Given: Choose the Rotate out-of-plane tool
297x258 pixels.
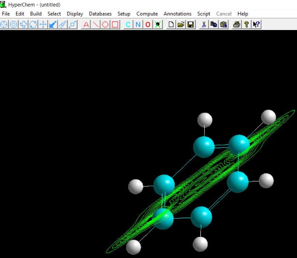Looking at the screenshot, I should (23, 25).
